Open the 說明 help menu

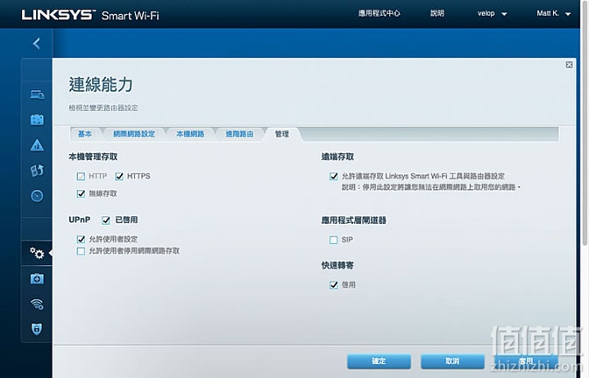[x=437, y=13]
